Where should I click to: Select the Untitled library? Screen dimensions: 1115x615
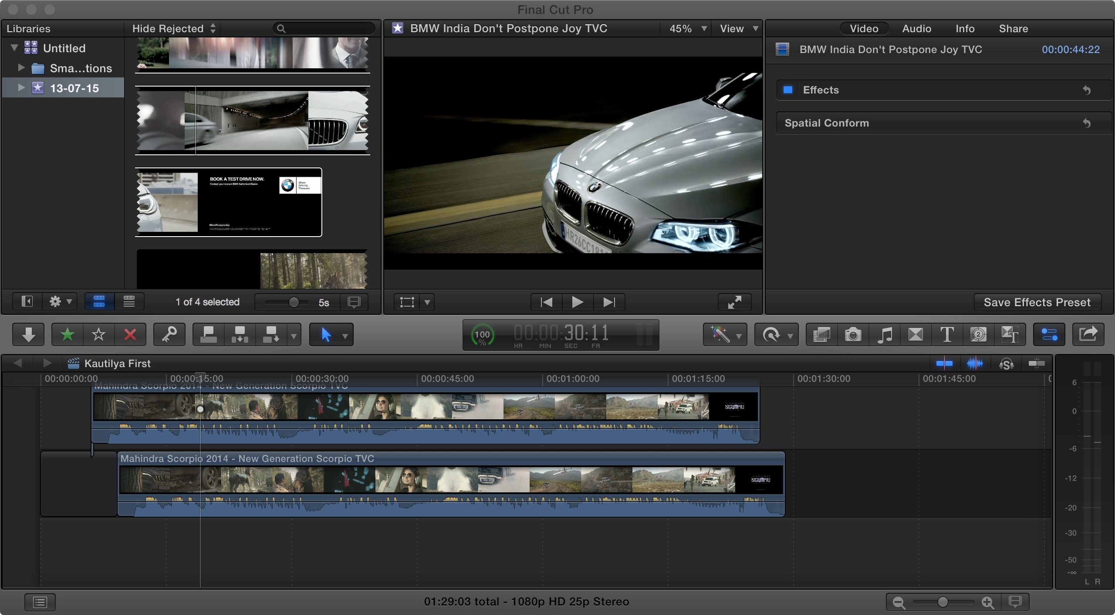[x=64, y=48]
